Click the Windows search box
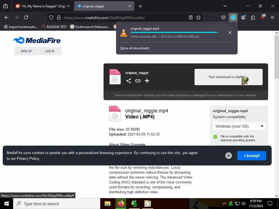Image resolution: width=279 pixels, height=209 pixels. pos(57,204)
